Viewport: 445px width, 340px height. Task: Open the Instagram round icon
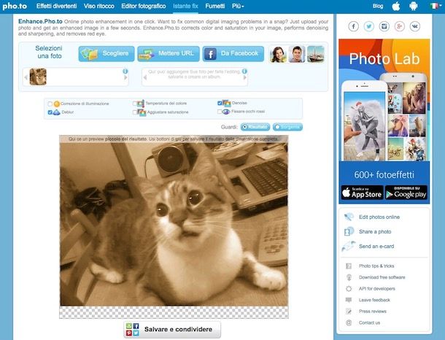[384, 26]
